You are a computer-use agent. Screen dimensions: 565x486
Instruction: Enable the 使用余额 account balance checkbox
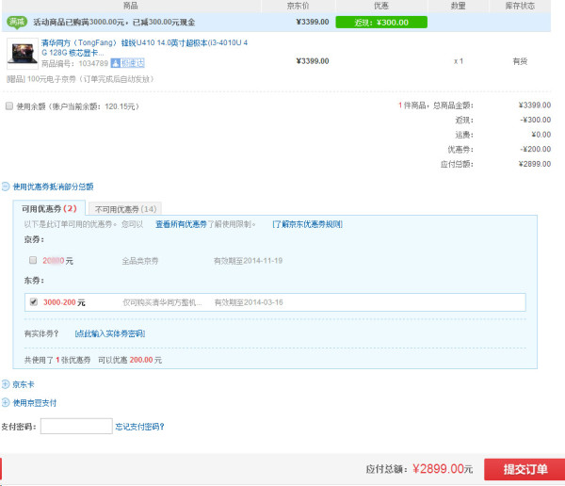pos(9,106)
